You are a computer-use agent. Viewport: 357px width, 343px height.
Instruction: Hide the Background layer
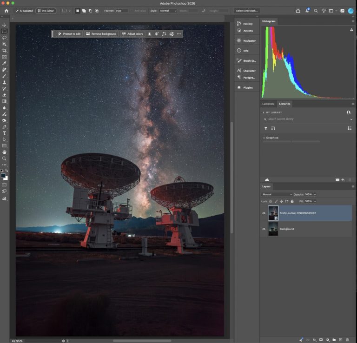(x=264, y=229)
